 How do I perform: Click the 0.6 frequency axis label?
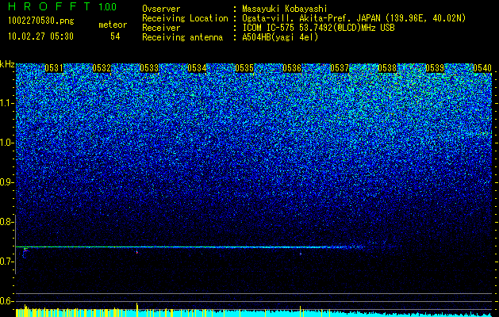[7, 301]
